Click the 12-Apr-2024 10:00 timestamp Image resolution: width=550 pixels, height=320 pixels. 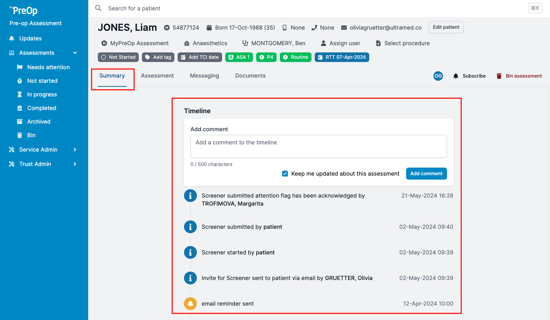coord(428,304)
